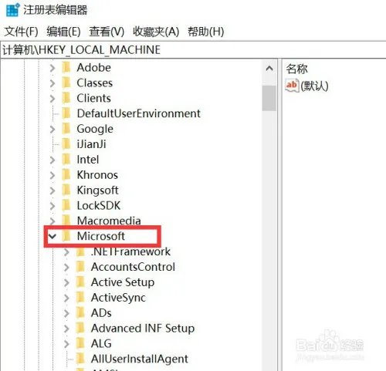Expand the Adobe key
The image size is (386, 371).
[52, 68]
